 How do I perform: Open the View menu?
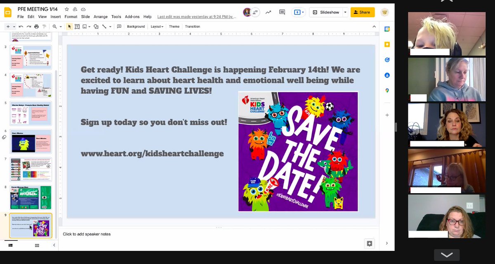coord(42,17)
